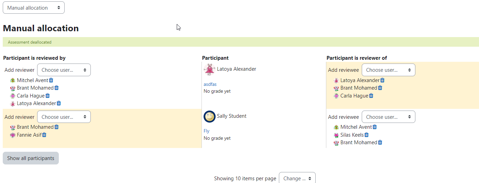
Task: Remove Fannie Asif as Sally's reviewer
Action: pyautogui.click(x=44, y=135)
